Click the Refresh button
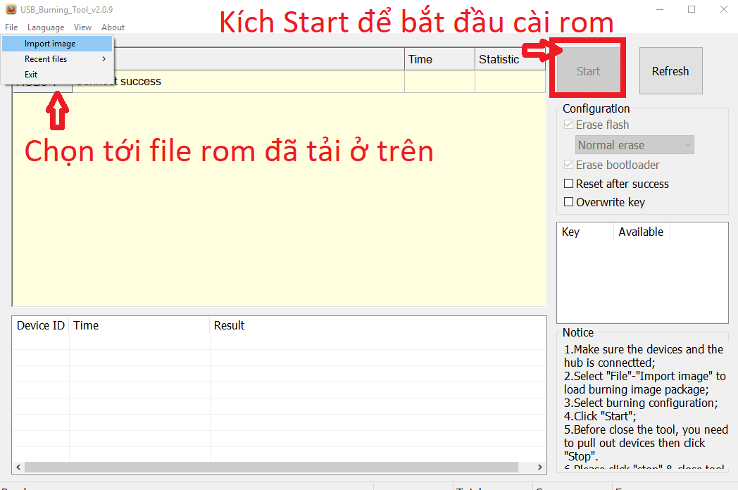 tap(670, 71)
